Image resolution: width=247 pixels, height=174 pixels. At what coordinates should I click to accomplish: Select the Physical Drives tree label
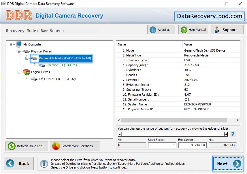click(x=41, y=51)
